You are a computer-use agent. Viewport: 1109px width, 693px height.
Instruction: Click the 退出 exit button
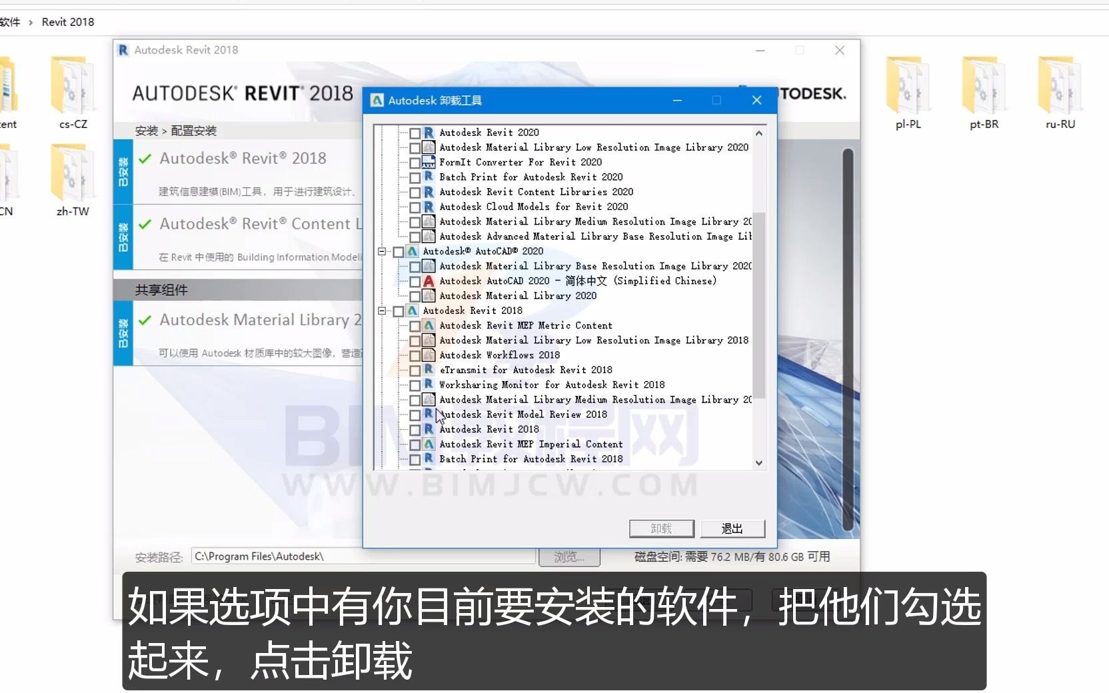click(x=732, y=528)
